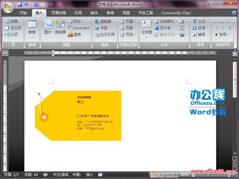This screenshot has width=239, height=179.
Task: Switch to Web Layout view
Action: [164, 175]
